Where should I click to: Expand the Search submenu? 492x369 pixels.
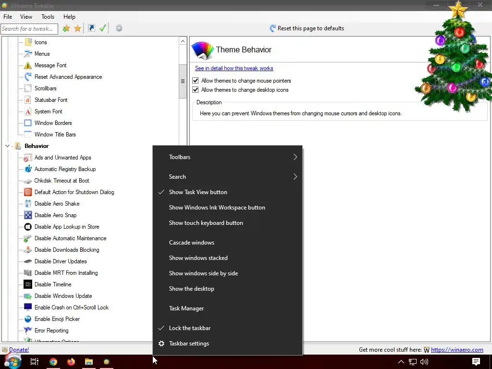(x=227, y=177)
